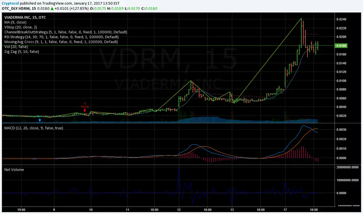Click the 0.0080 price scale label
The image size is (363, 214).
point(341,89)
